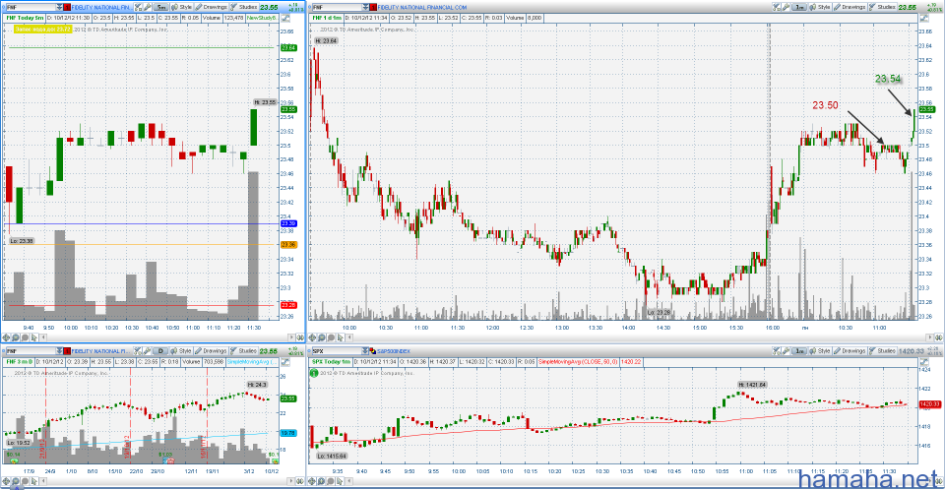This screenshot has height=490, width=945.
Task: Click left scroll arrow under FNF 5m chart
Action: tap(43, 337)
